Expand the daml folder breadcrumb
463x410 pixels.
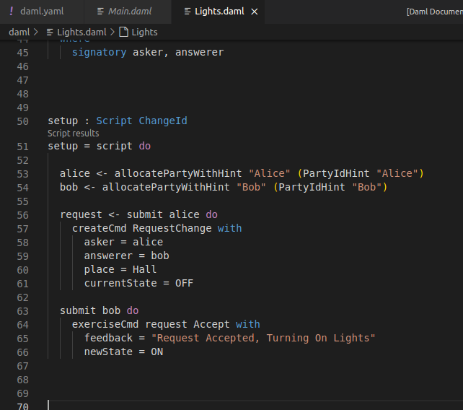19,32
